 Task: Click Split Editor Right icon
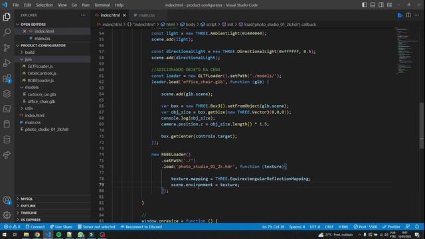pos(408,15)
